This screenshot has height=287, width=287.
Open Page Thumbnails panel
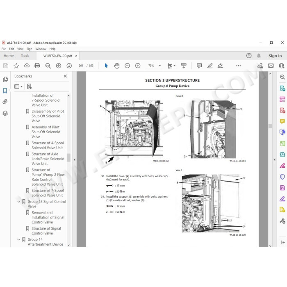tap(5, 79)
